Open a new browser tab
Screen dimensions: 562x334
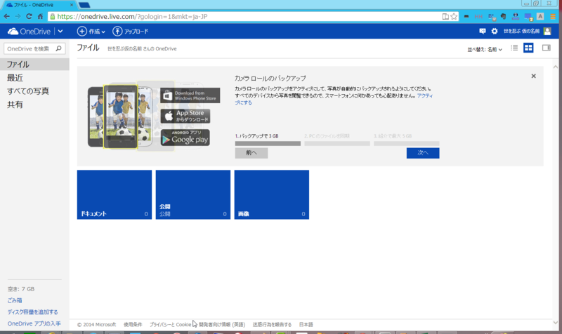tap(84, 5)
